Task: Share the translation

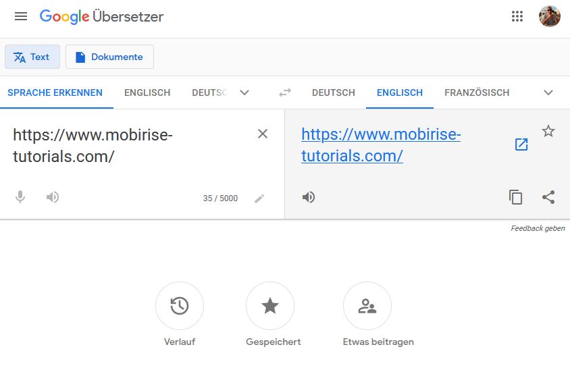Action: 548,197
